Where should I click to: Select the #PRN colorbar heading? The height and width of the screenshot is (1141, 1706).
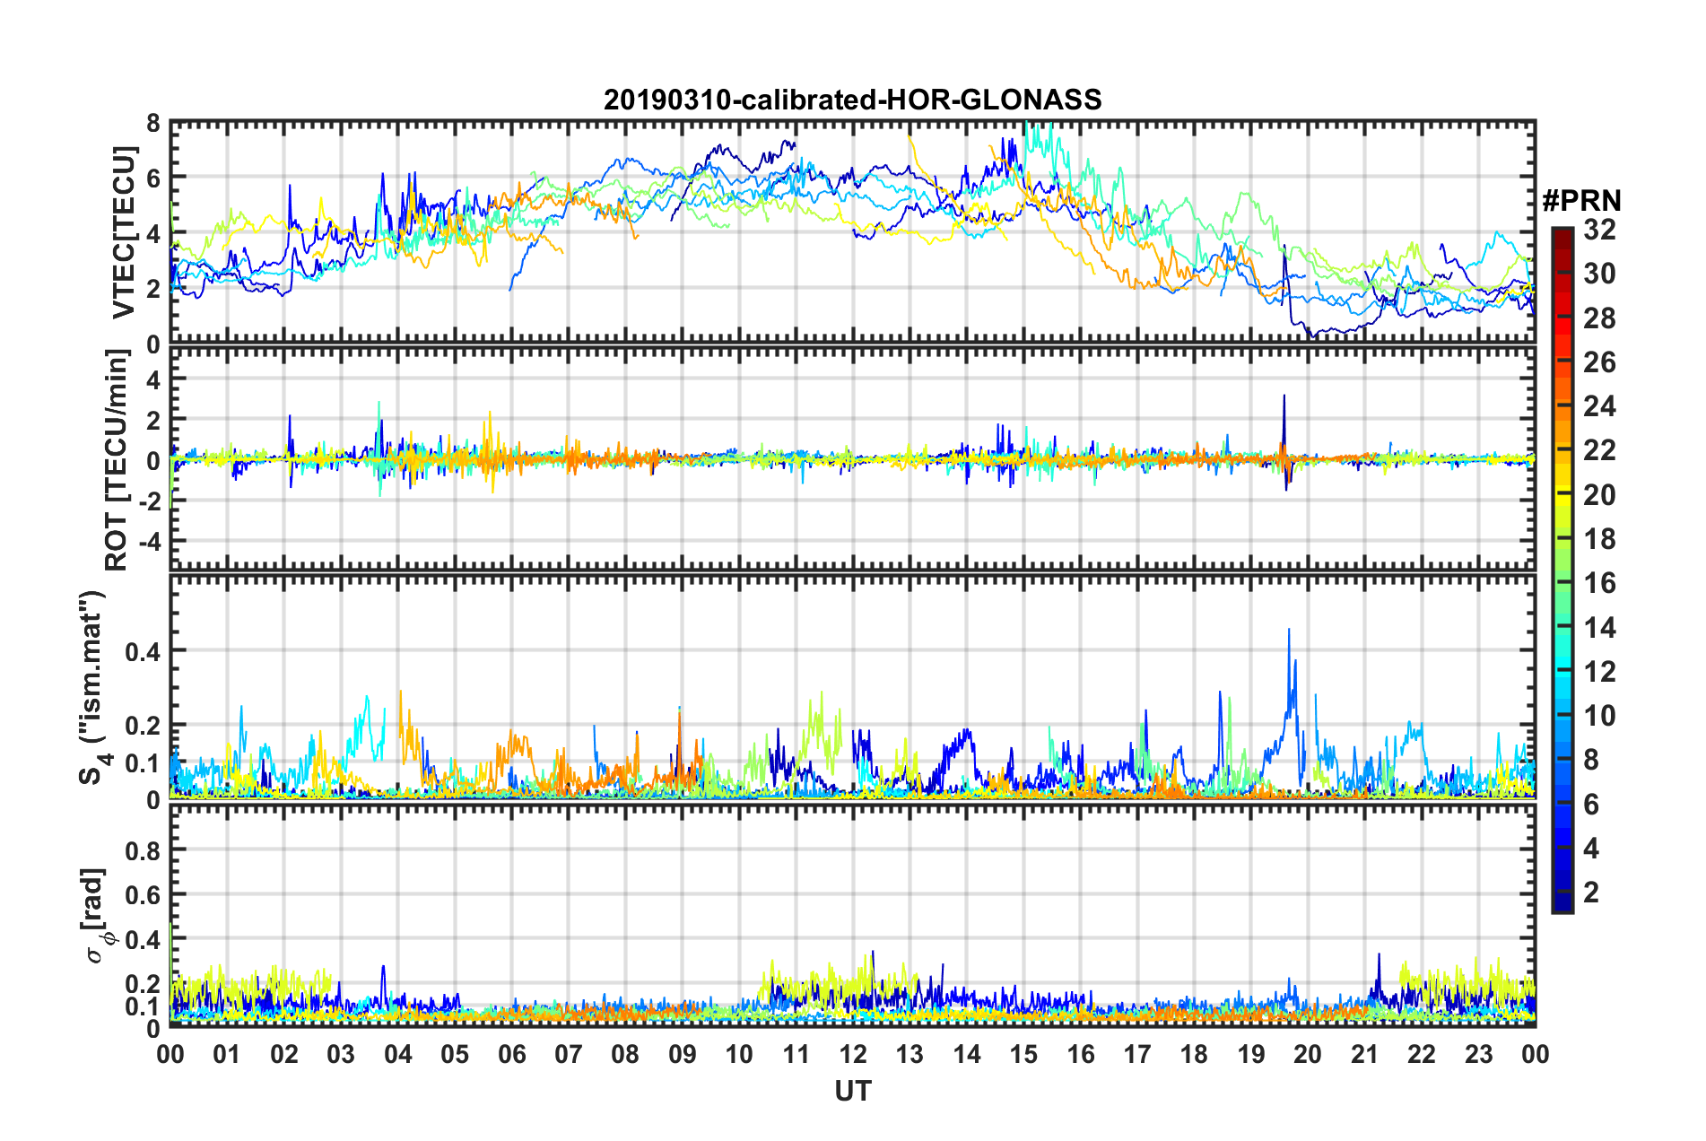tap(1582, 201)
